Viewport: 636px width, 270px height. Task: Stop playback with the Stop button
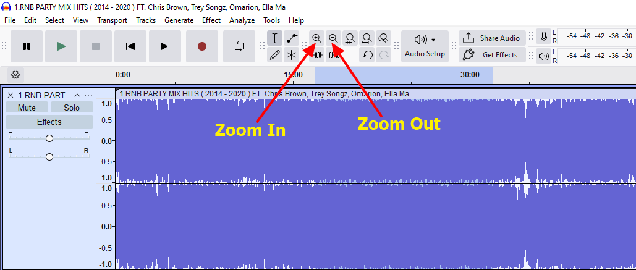[x=96, y=46]
